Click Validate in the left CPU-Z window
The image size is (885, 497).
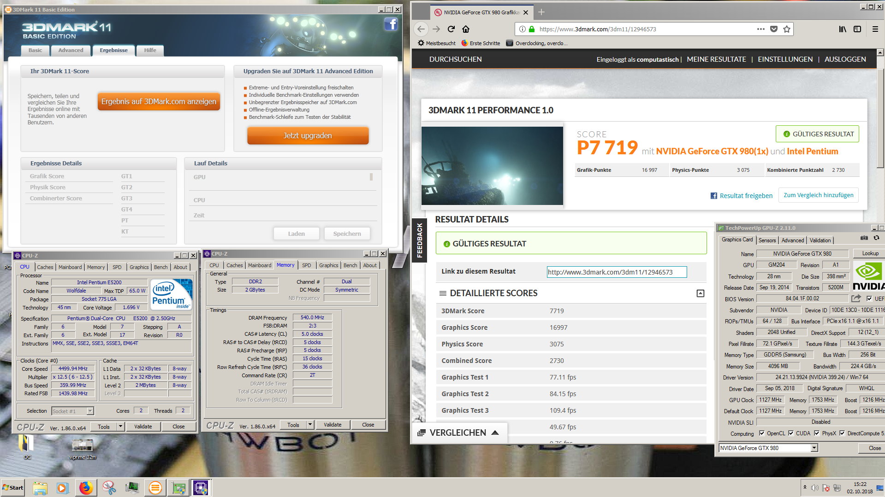click(x=143, y=427)
